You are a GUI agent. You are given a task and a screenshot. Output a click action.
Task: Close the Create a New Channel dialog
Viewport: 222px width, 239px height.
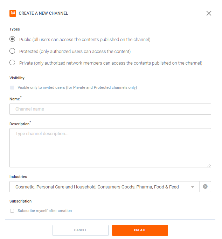tap(209, 13)
